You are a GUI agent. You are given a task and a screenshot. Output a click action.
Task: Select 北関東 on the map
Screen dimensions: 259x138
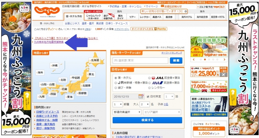click(87, 86)
